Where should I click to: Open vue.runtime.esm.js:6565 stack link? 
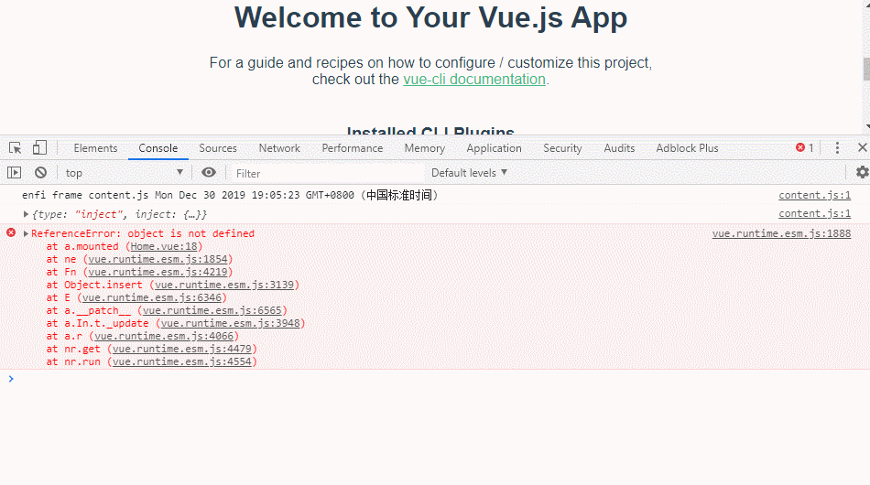[x=212, y=310]
